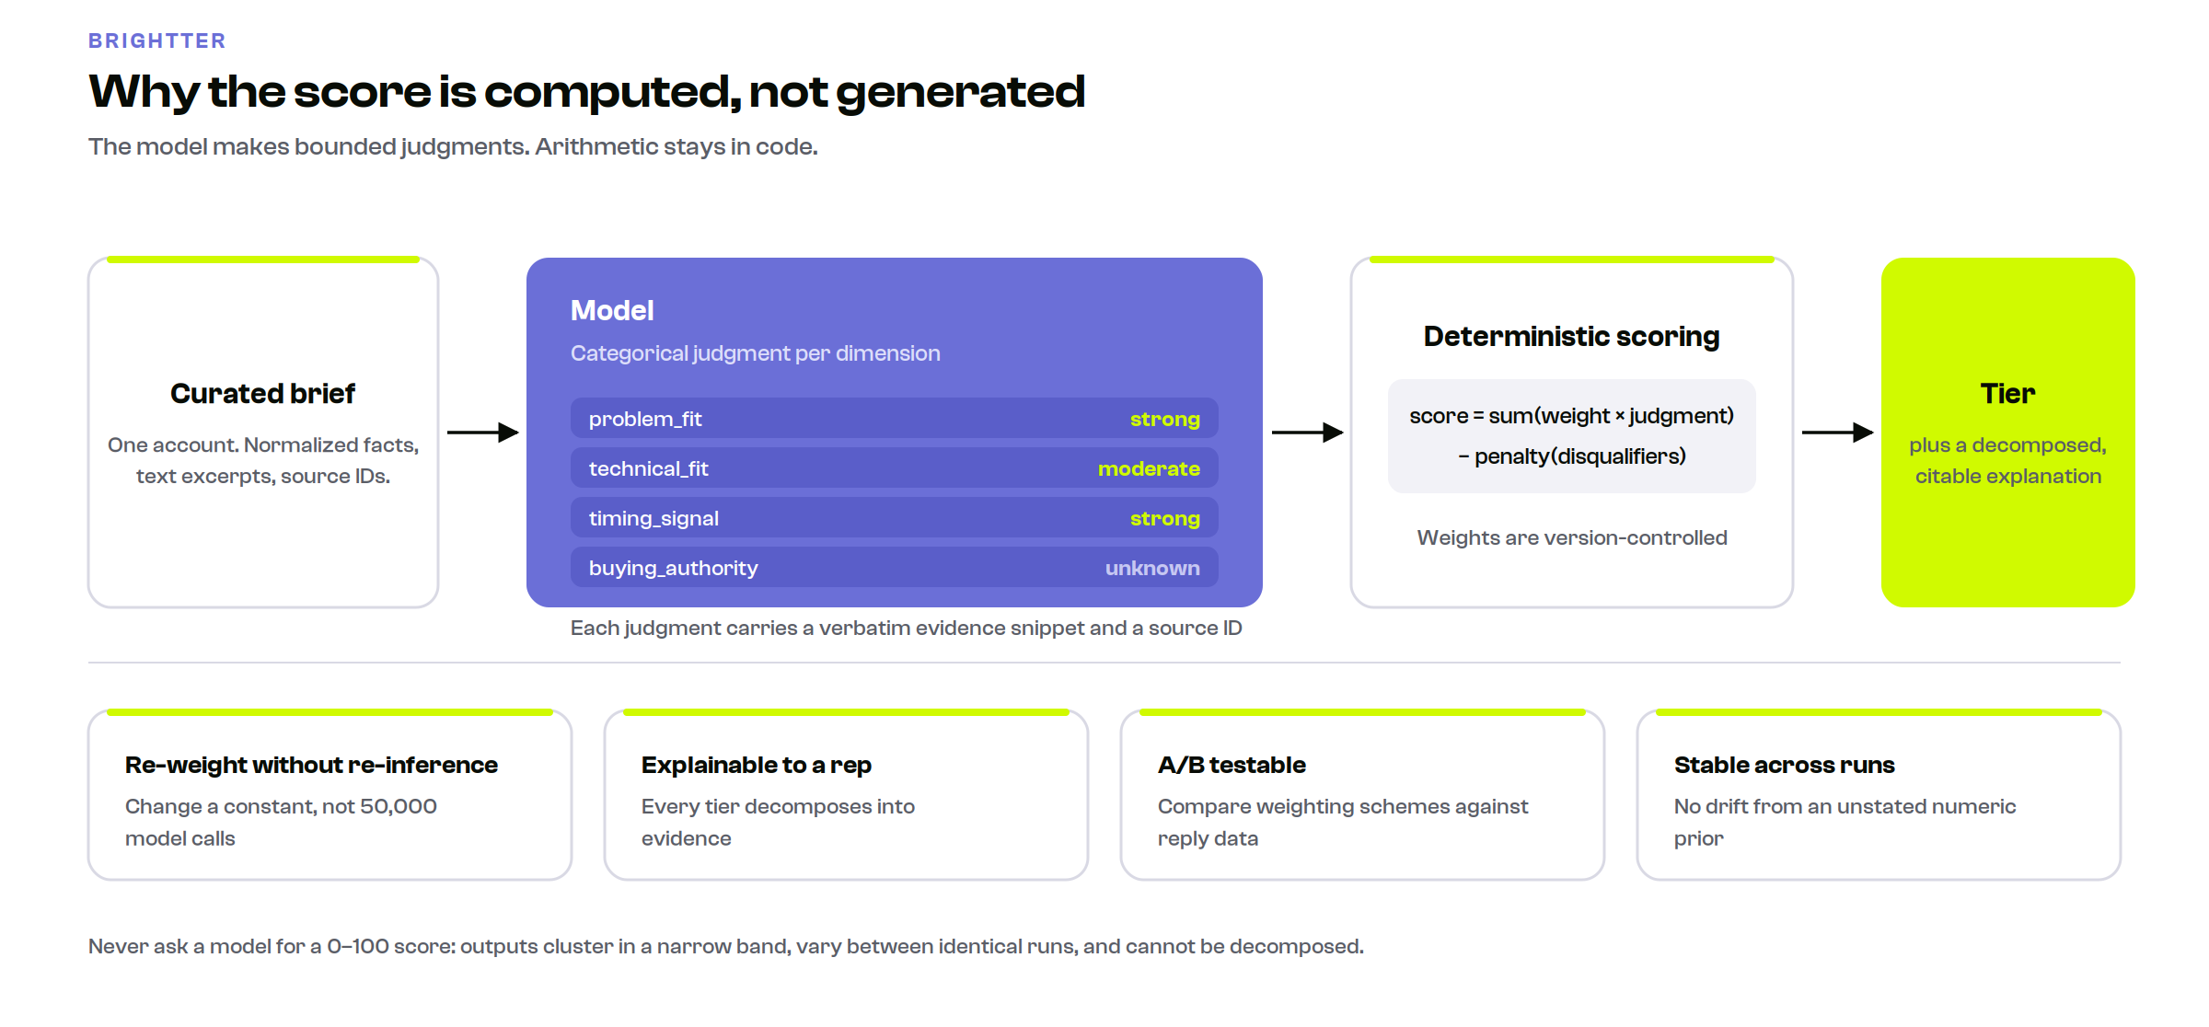Click the Deterministic scoring heading
Image resolution: width=2209 pixels, height=1027 pixels.
(x=1572, y=337)
